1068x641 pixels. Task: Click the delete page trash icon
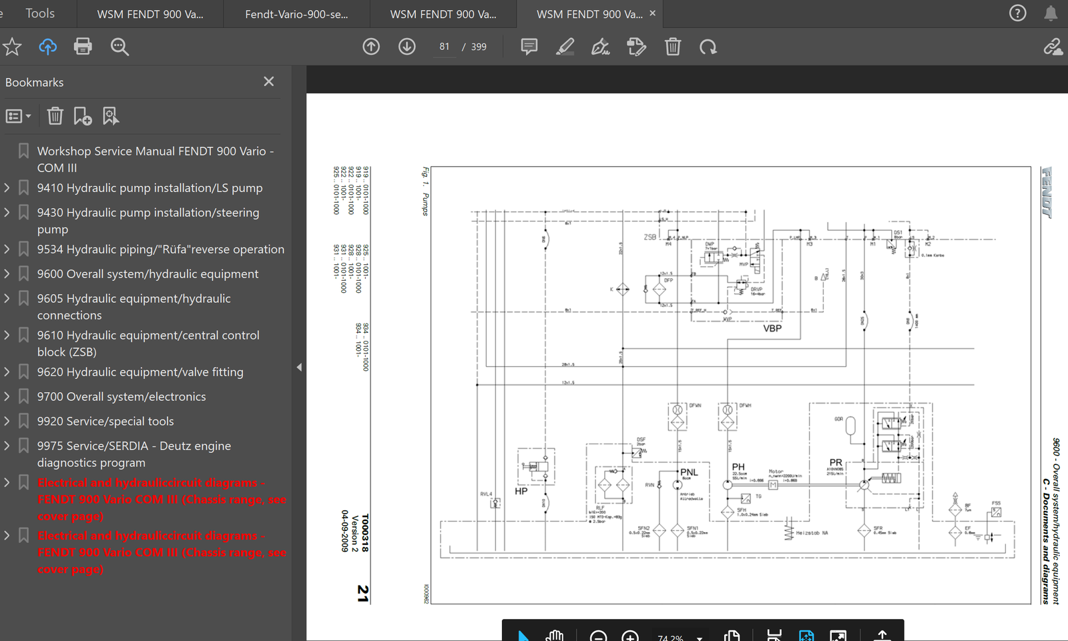[x=673, y=47]
